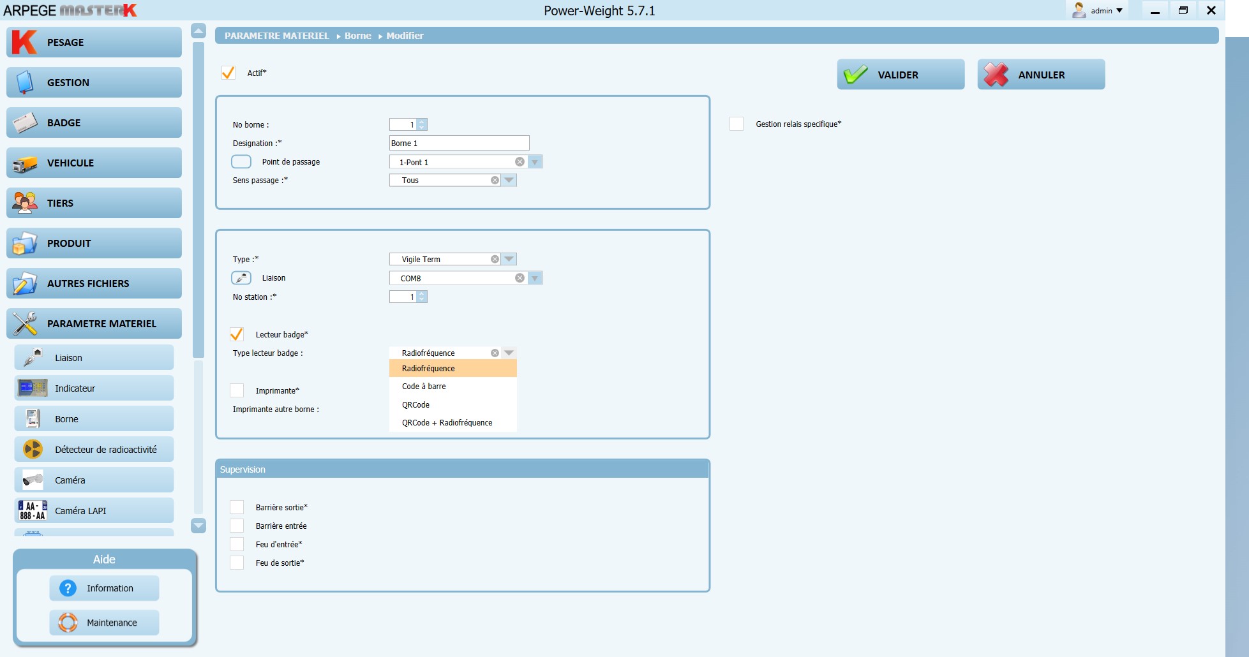This screenshot has height=657, width=1249.
Task: Click the Liaison plug icon beside COM8
Action: (x=241, y=278)
